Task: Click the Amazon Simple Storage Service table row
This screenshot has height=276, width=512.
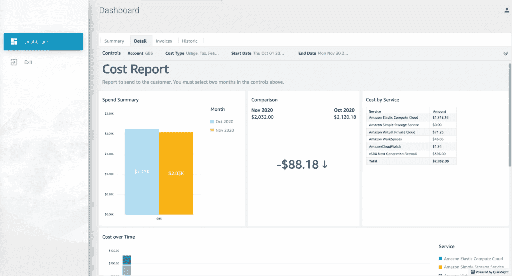Action: pos(411,125)
